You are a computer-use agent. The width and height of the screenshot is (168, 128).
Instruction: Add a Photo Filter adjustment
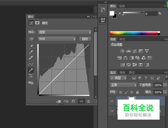click(137, 58)
